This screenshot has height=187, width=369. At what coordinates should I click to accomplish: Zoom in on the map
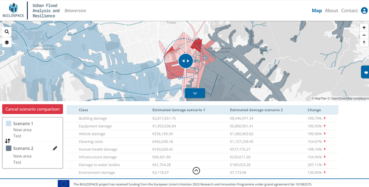[364, 28]
